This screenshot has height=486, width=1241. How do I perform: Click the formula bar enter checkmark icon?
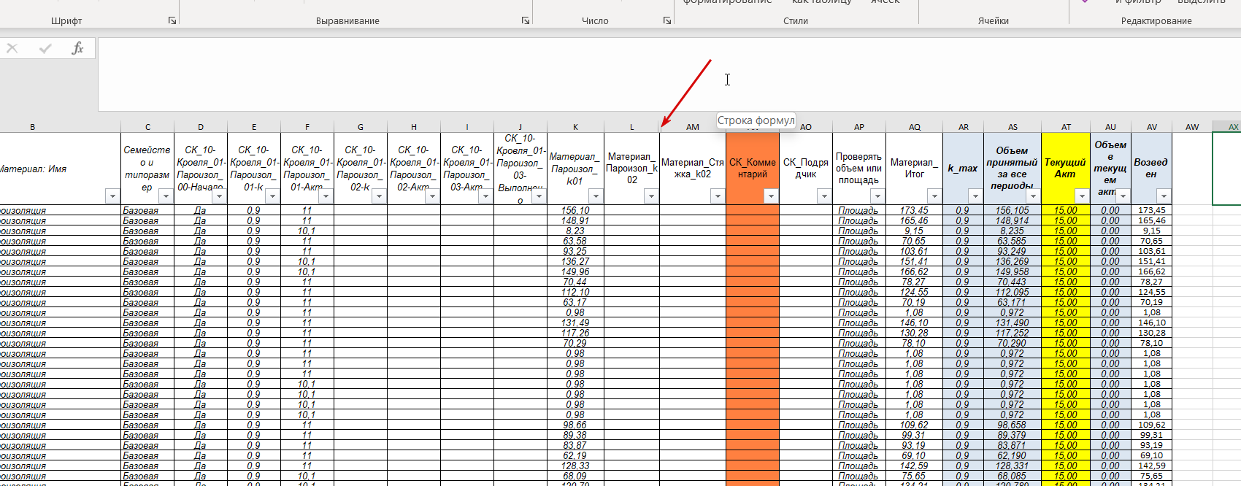45,48
